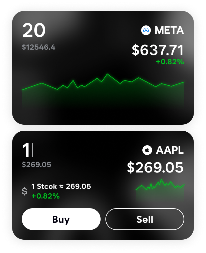This screenshot has width=206, height=253.
Task: Select the dollar sign icon on AAPL card
Action: tap(25, 191)
